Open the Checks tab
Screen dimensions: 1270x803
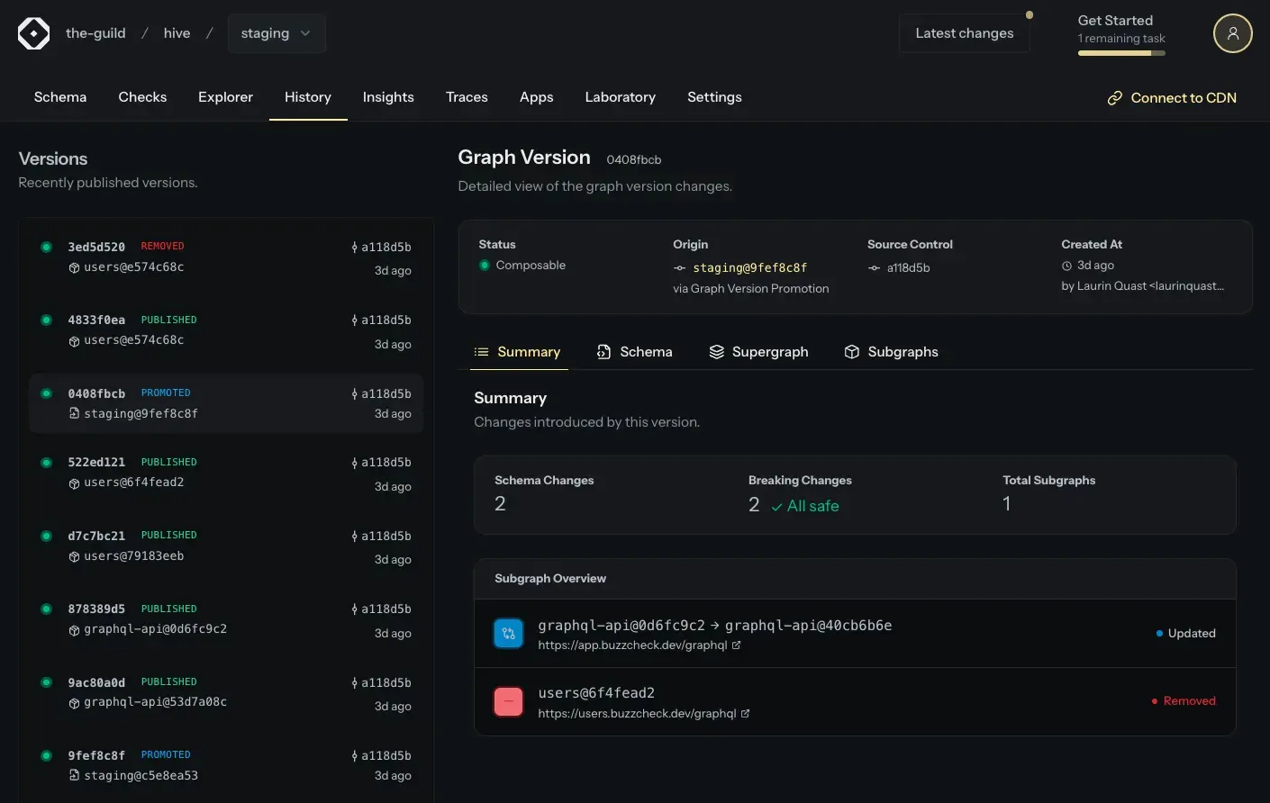[x=142, y=97]
